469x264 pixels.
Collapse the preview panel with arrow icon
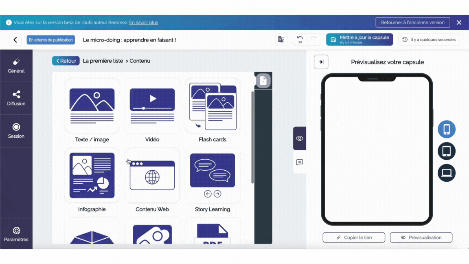point(321,62)
